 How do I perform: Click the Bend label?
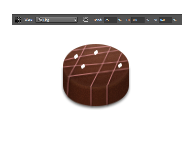click(x=98, y=20)
